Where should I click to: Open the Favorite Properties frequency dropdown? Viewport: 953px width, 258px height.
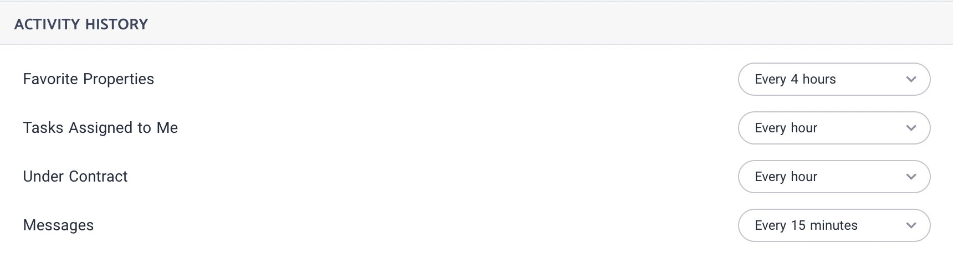[834, 79]
